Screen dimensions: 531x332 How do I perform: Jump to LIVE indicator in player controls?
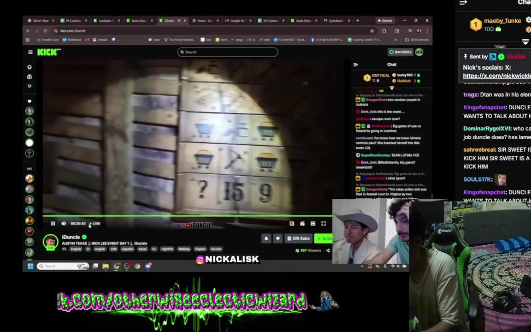pyautogui.click(x=95, y=224)
